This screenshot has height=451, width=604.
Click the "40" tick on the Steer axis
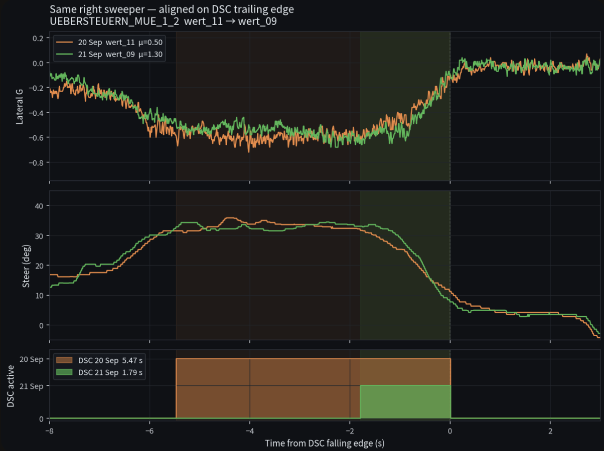39,206
